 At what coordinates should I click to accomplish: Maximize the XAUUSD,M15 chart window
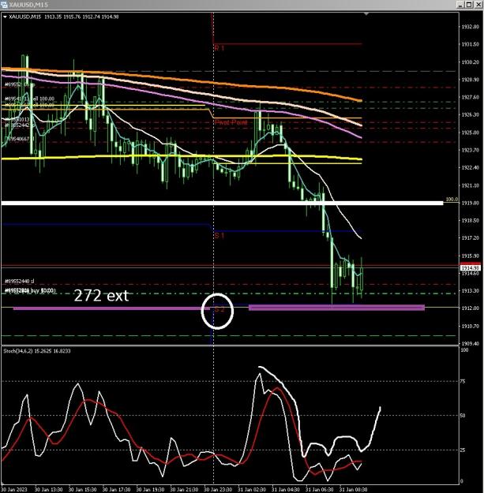468,5
